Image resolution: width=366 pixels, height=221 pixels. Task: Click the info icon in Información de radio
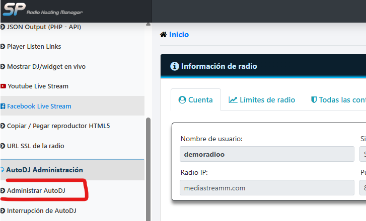(x=175, y=66)
